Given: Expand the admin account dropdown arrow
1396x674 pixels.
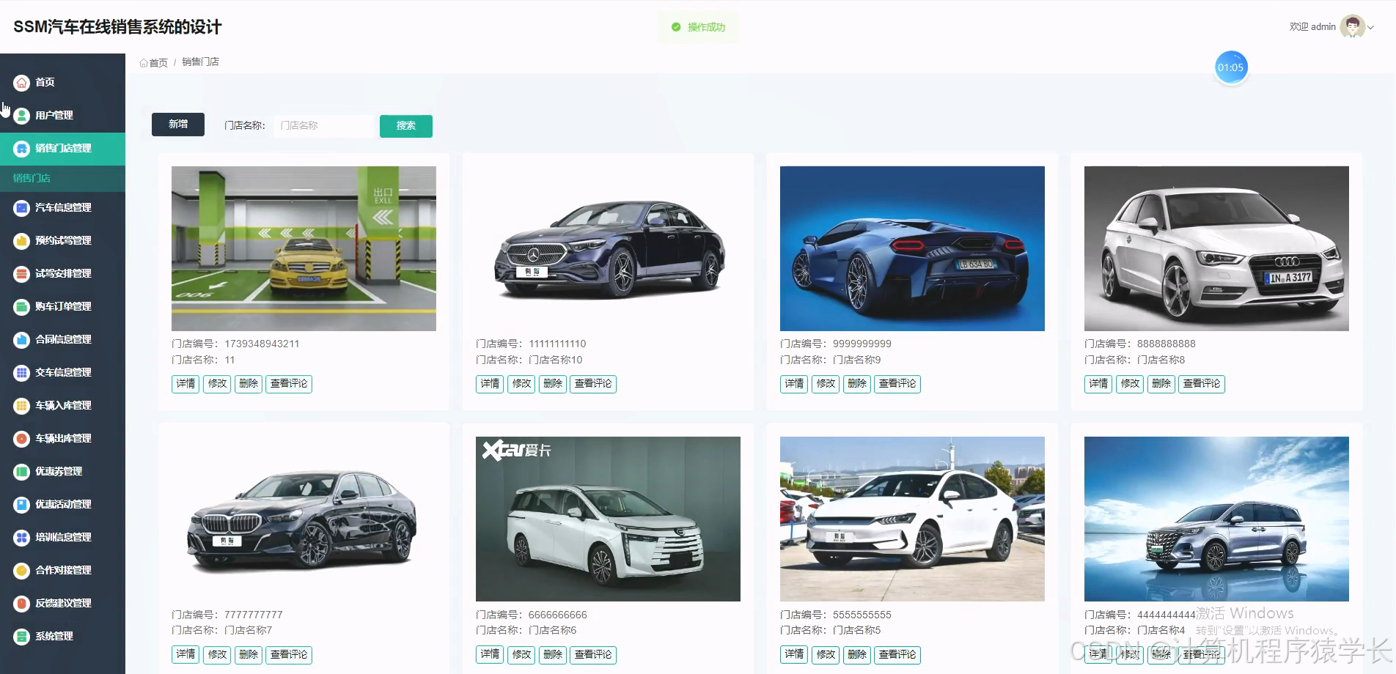Looking at the screenshot, I should [x=1370, y=27].
